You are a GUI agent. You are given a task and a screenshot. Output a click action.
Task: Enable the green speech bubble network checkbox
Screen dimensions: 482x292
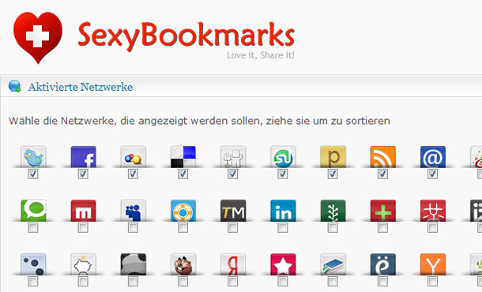coord(33,228)
